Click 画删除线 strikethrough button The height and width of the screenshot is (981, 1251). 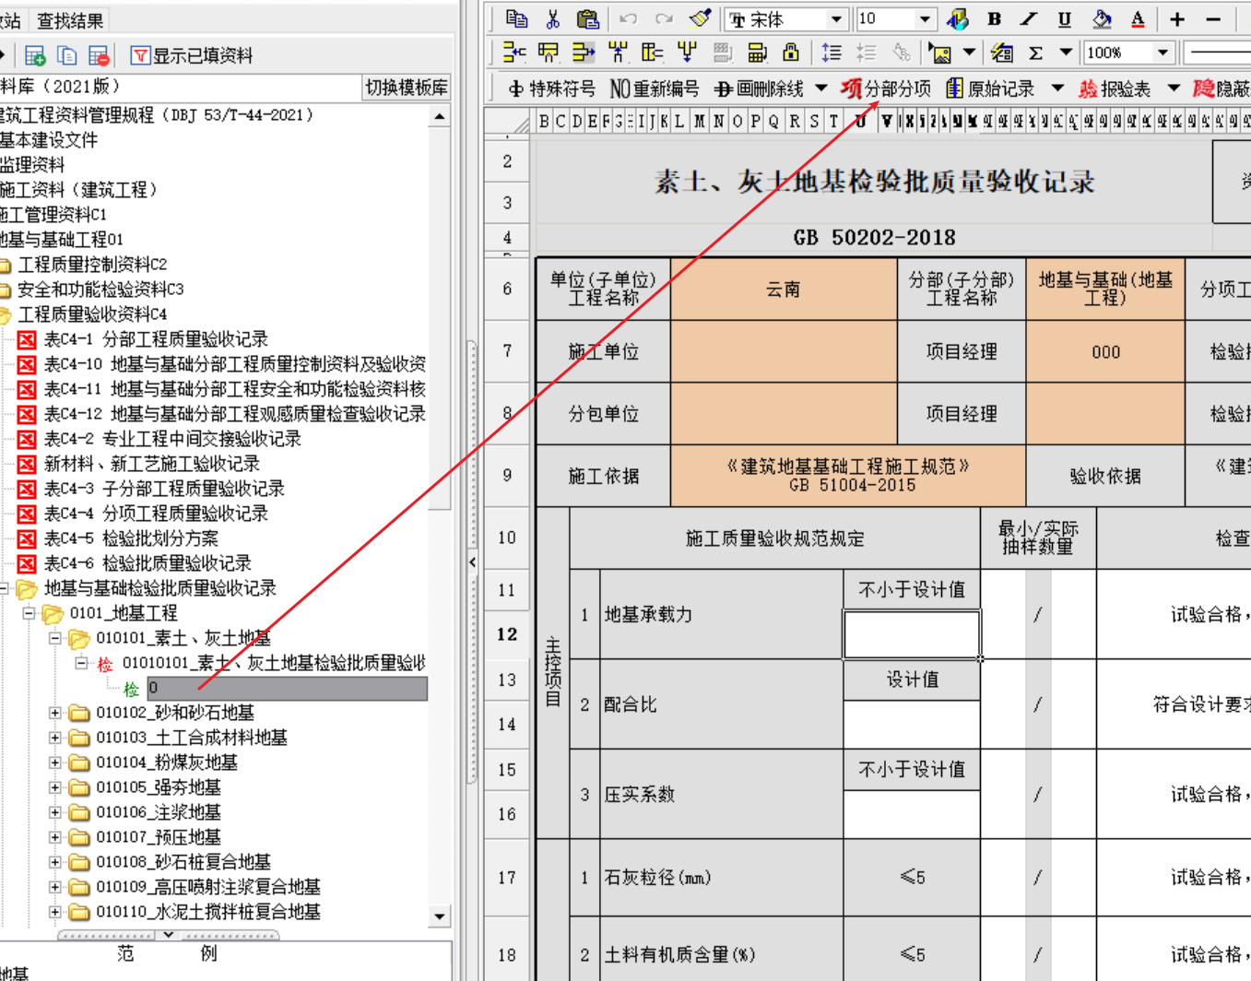(x=760, y=89)
